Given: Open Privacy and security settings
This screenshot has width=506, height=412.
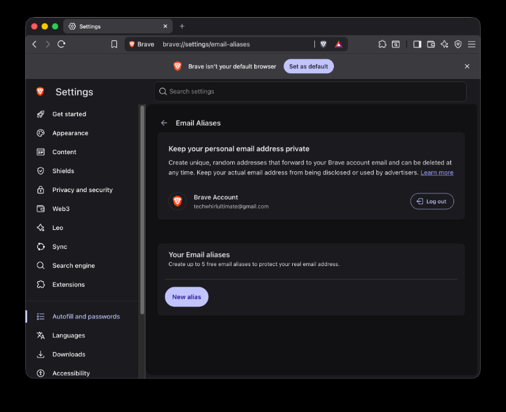Looking at the screenshot, I should (82, 190).
